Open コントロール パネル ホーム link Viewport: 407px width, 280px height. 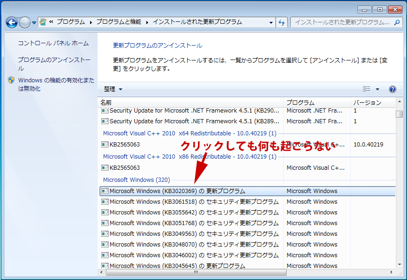53,43
